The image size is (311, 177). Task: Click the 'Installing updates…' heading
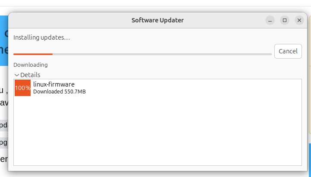41,37
